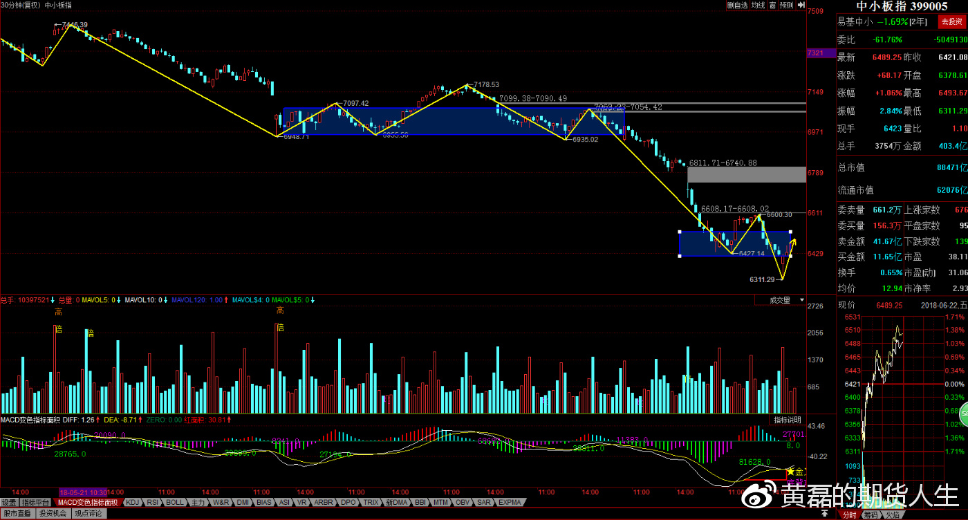968x520 pixels.
Task: Click the 7178.53 peak label
Action: pos(486,84)
